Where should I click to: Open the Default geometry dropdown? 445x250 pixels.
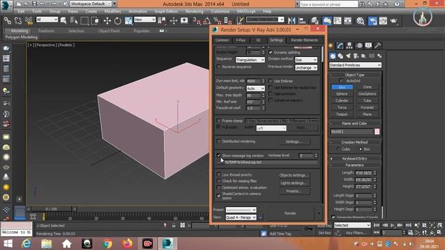tap(255, 88)
